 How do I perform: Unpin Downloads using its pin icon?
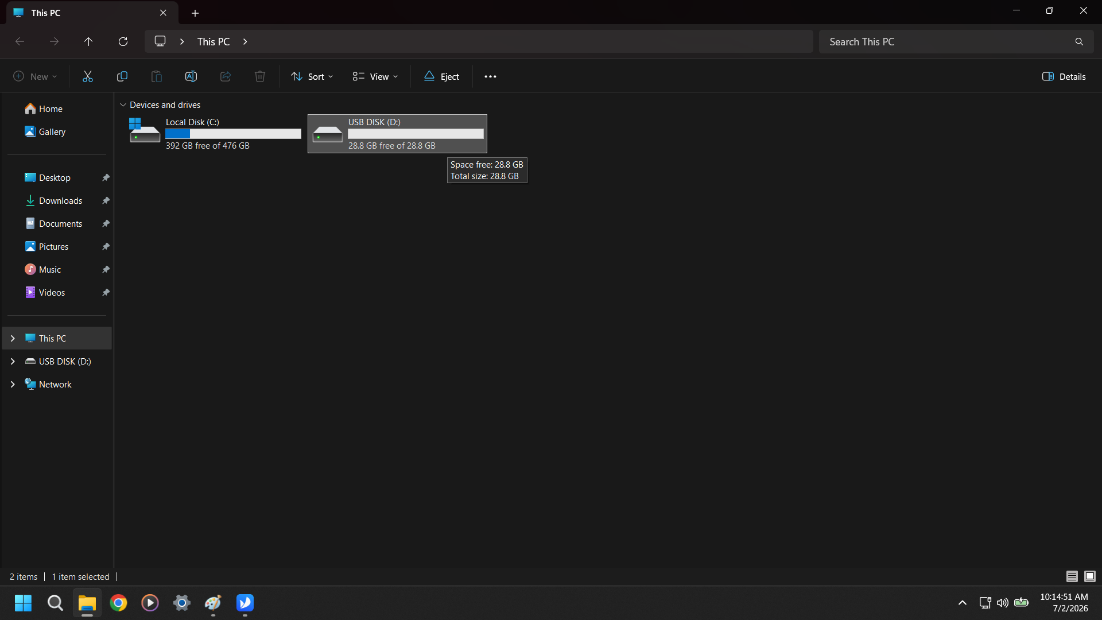click(x=106, y=201)
